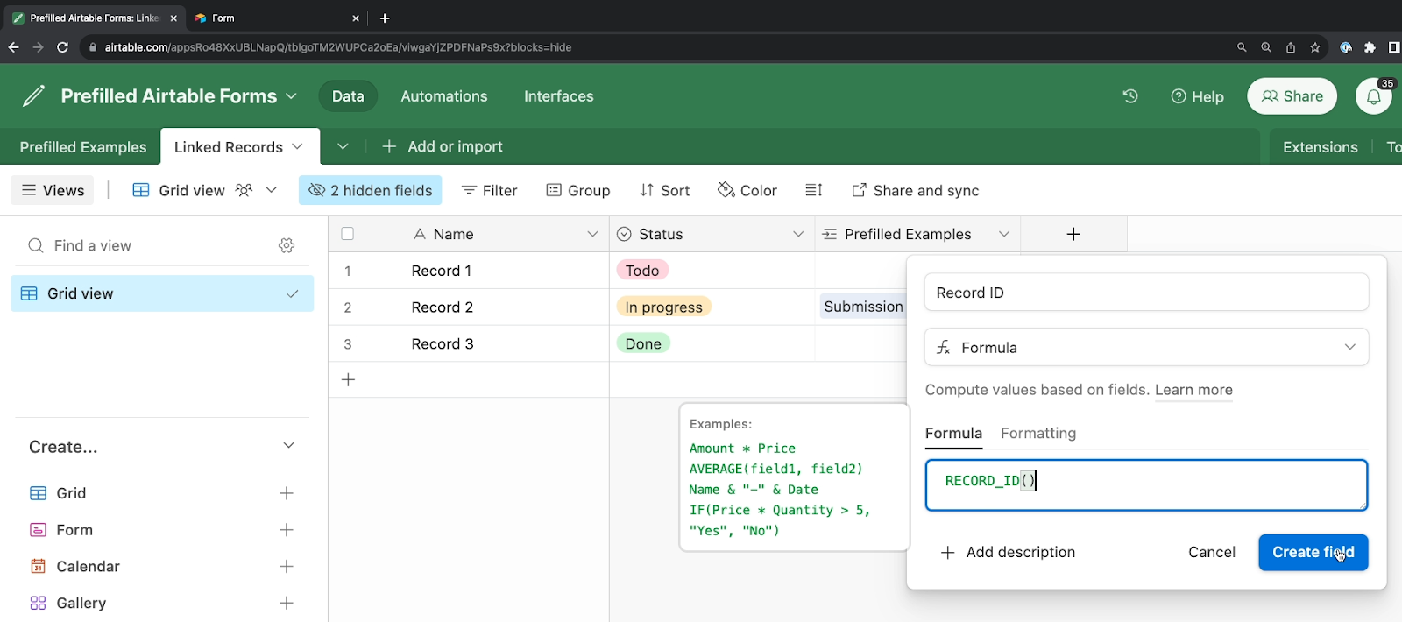Image resolution: width=1402 pixels, height=622 pixels.
Task: Switch to the Data tab
Action: 348,96
